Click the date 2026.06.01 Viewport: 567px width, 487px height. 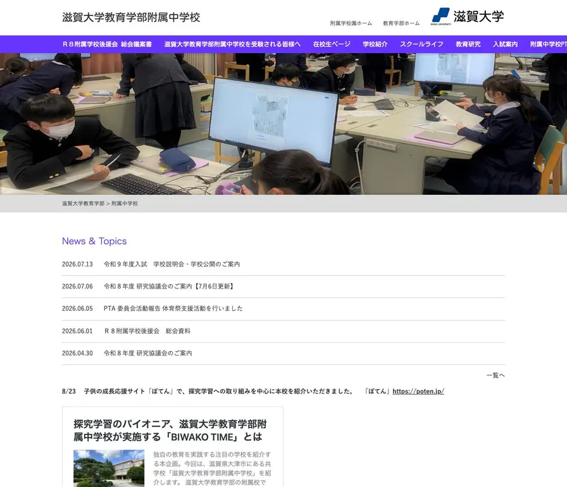pyautogui.click(x=77, y=331)
